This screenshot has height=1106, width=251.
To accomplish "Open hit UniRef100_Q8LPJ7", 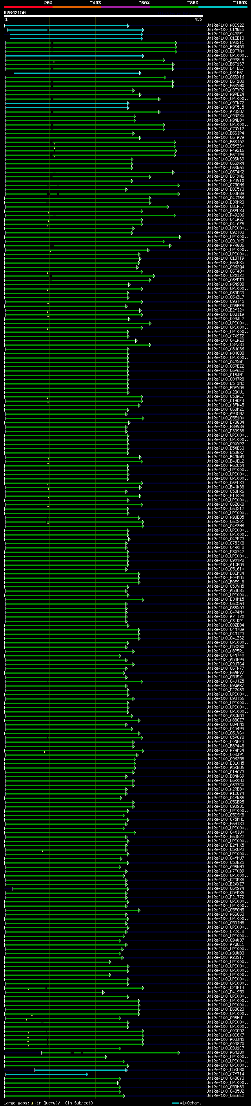I will 225,206.
